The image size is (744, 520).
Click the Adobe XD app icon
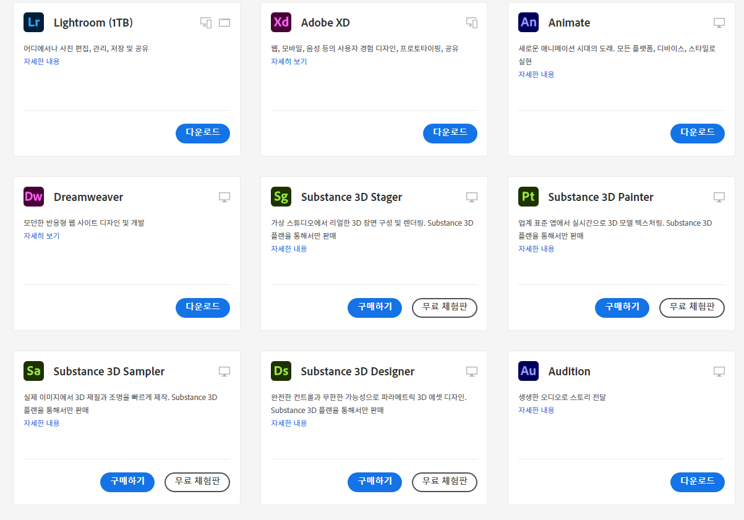point(281,22)
